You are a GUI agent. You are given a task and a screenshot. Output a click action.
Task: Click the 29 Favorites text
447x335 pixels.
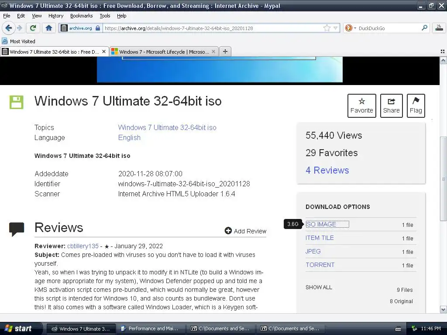tap(332, 153)
